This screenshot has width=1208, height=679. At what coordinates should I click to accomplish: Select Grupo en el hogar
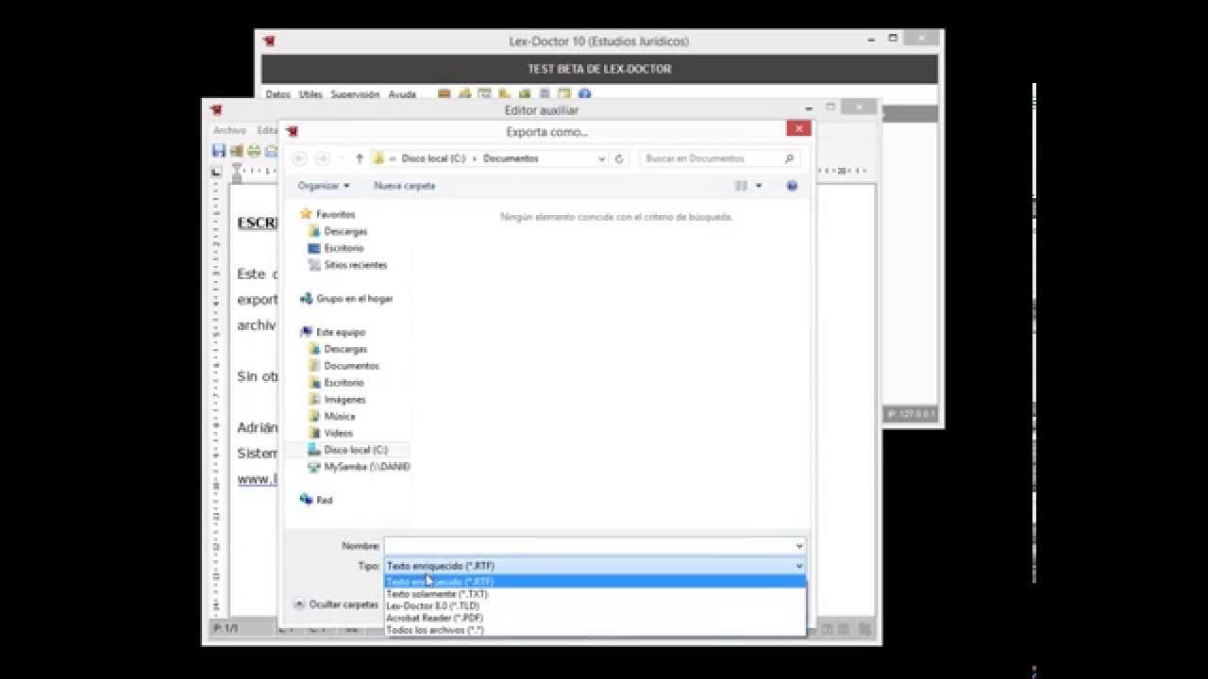pos(346,298)
